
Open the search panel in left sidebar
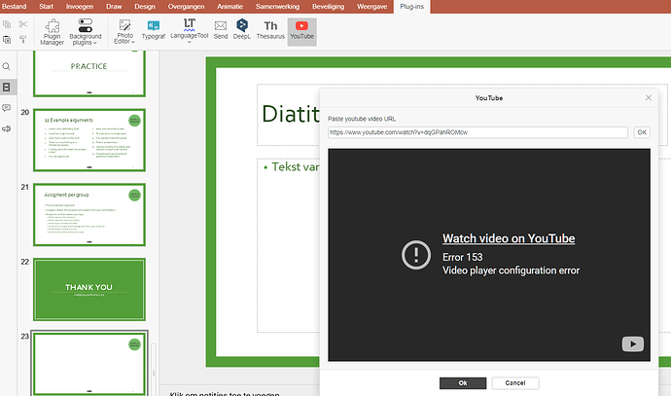click(7, 66)
